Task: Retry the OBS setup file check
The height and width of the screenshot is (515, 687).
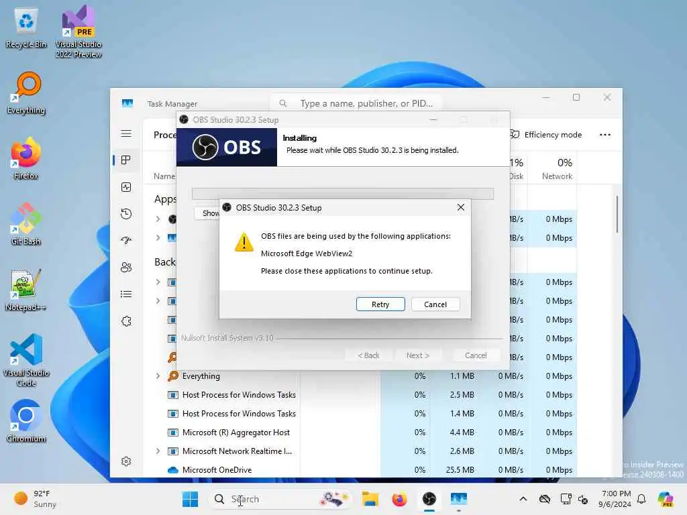Action: (x=380, y=304)
